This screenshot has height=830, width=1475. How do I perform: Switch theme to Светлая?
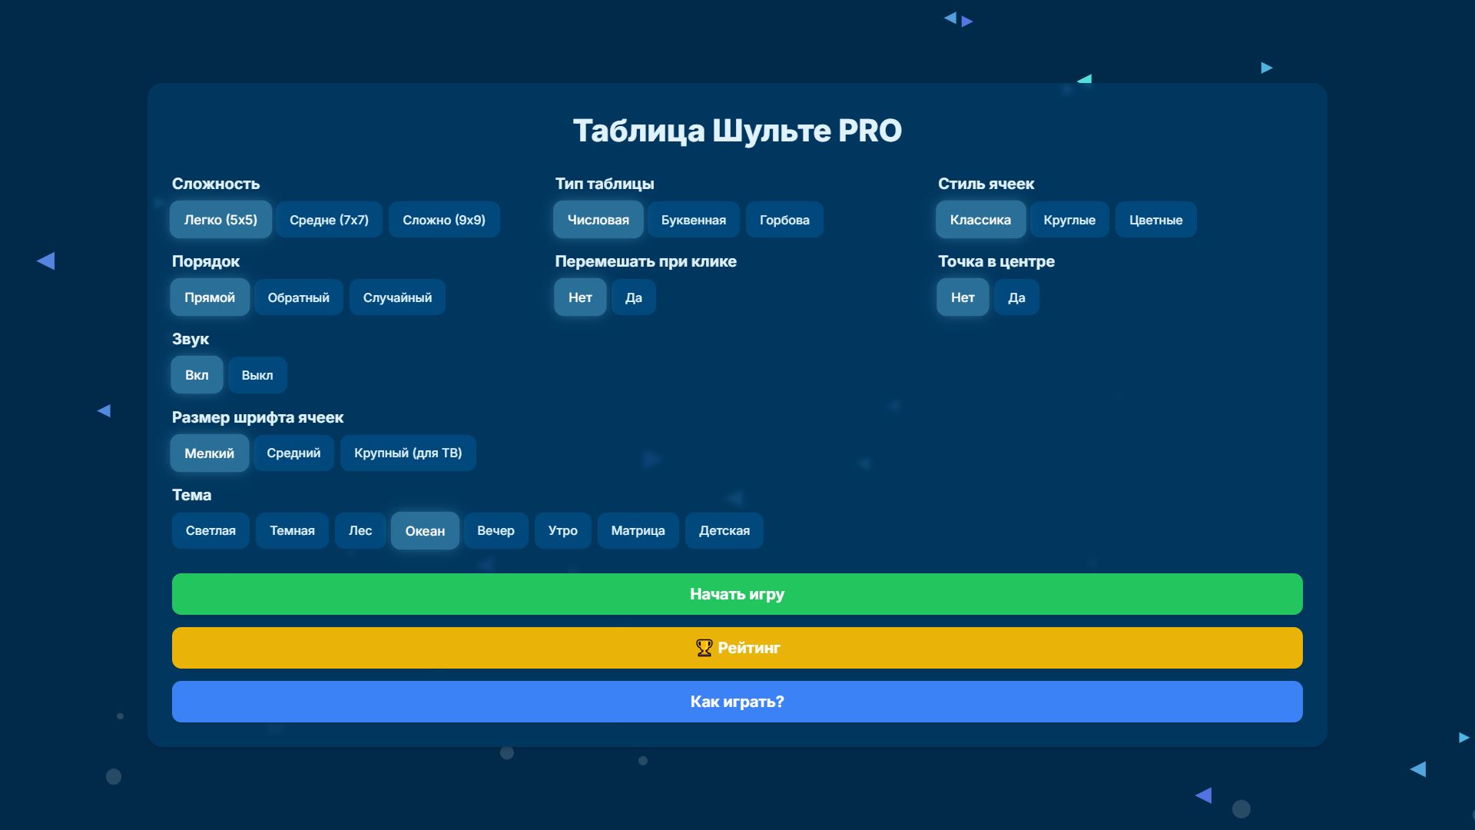click(210, 530)
